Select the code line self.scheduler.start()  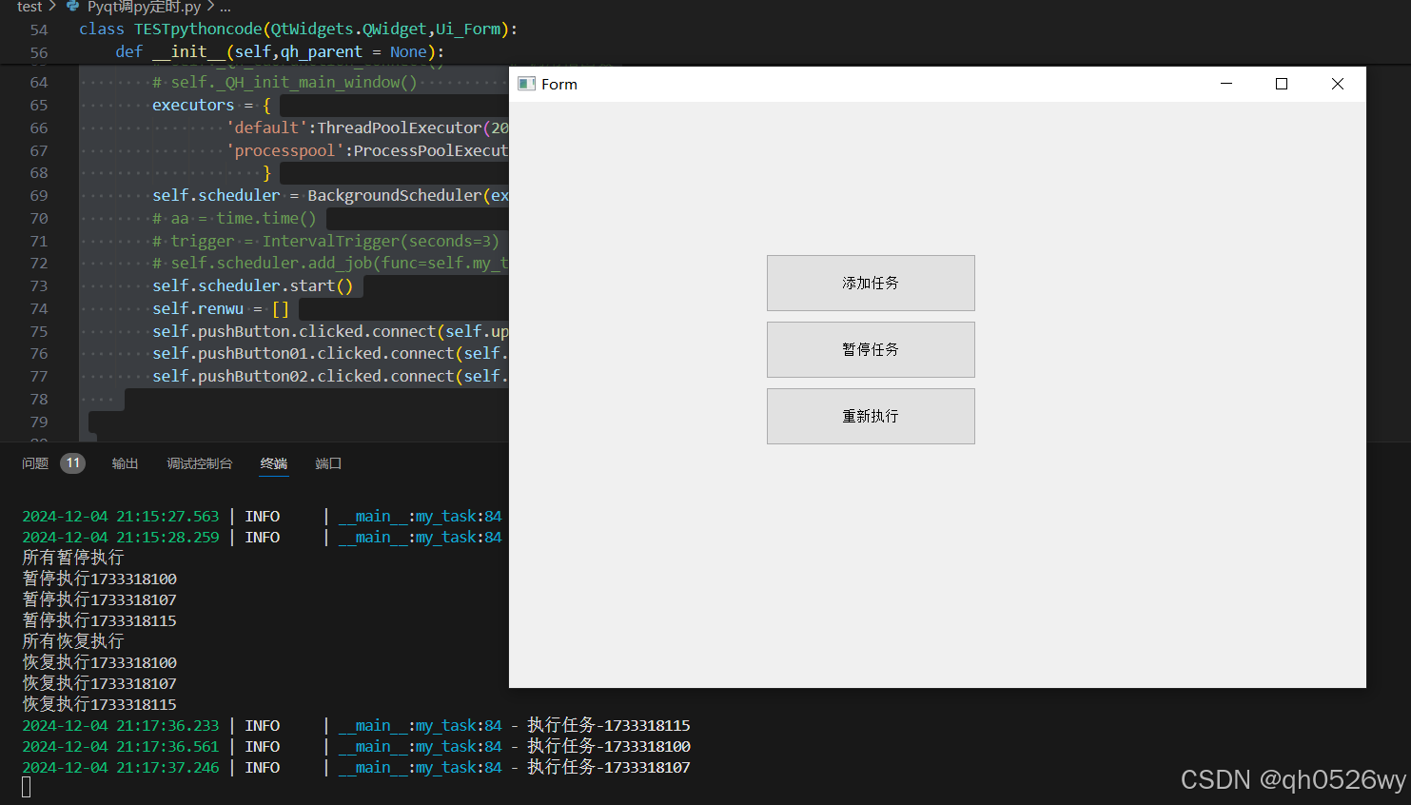[x=255, y=285]
